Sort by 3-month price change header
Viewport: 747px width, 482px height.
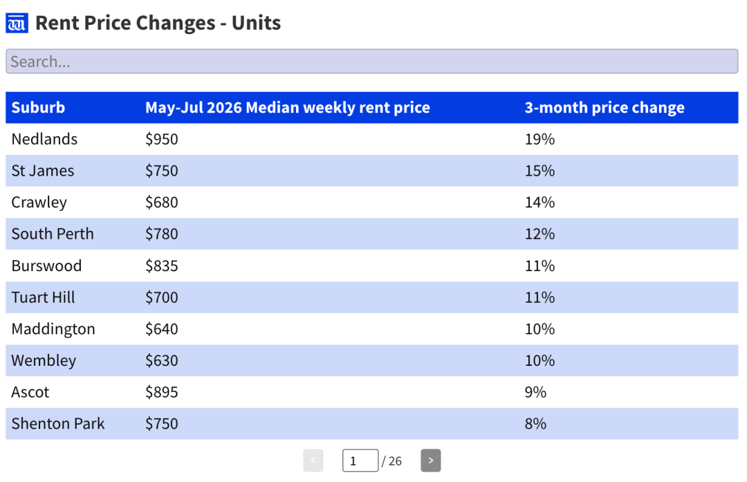tap(605, 108)
